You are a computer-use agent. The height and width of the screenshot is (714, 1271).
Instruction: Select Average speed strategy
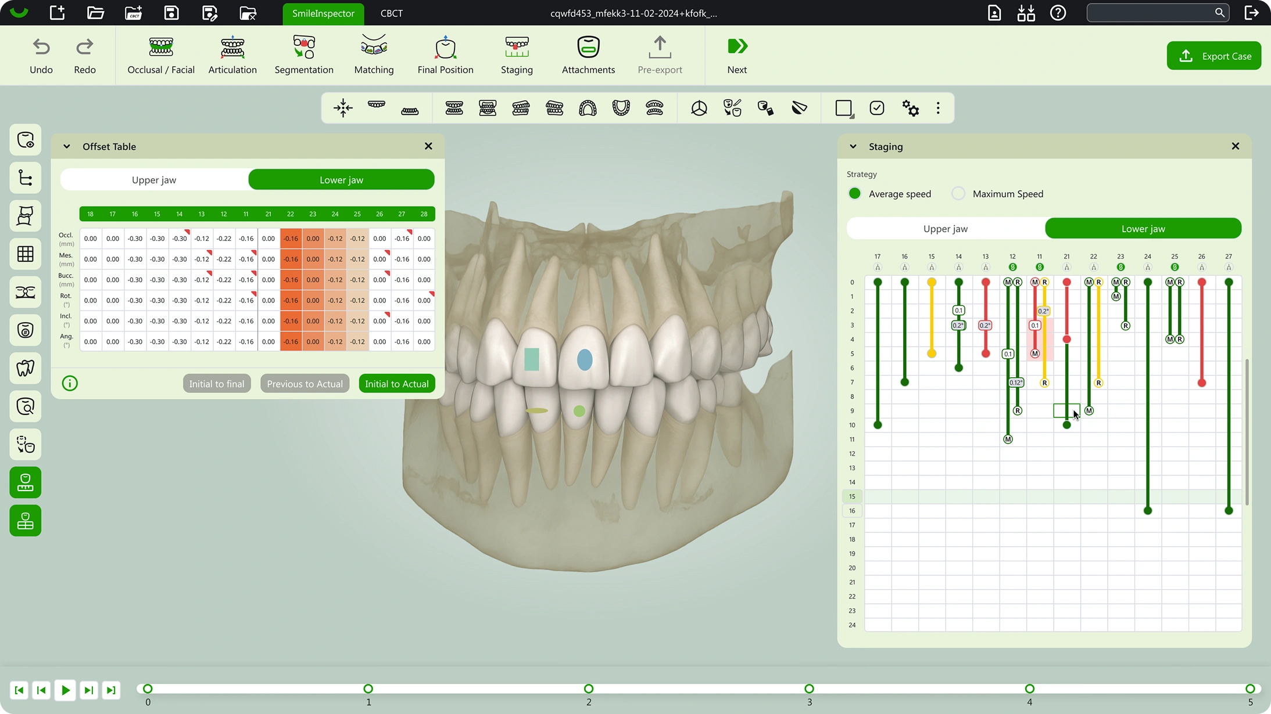click(x=854, y=194)
